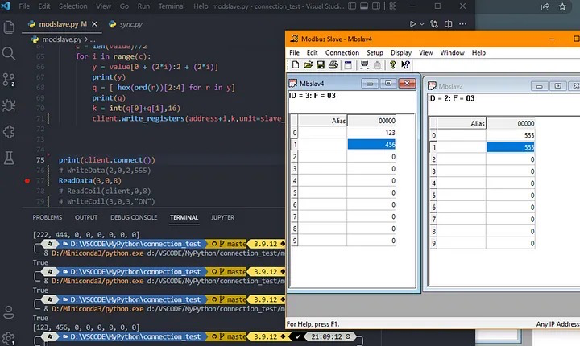Select highlighted 456 cell in Mbslav4

pyautogui.click(x=371, y=145)
